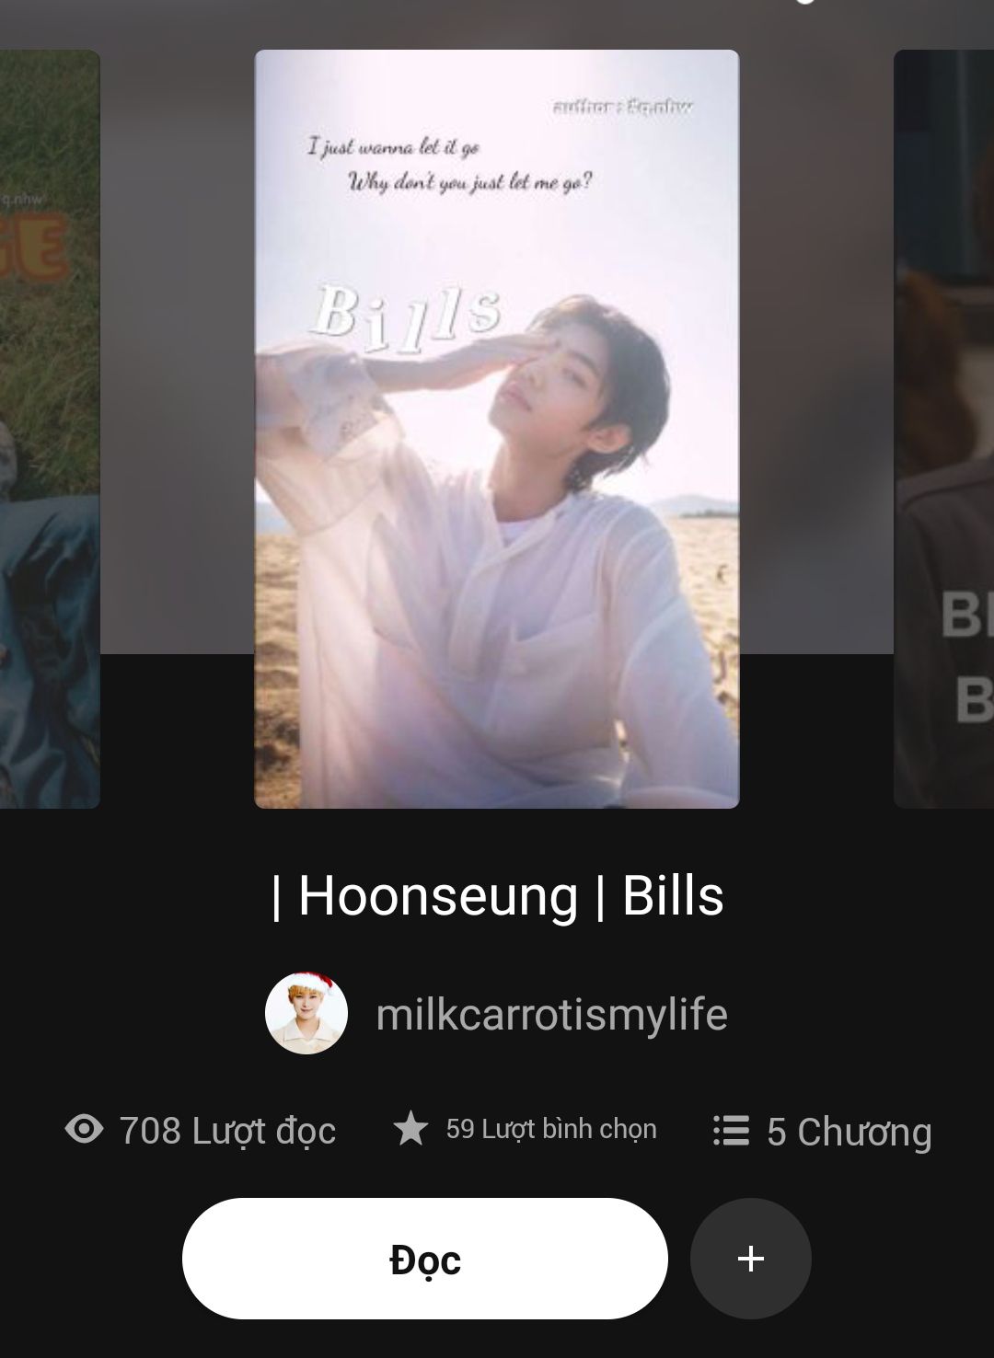This screenshot has height=1358, width=994.
Task: Tap the 'Bills' lettering on the cover art
Action: coord(405,315)
